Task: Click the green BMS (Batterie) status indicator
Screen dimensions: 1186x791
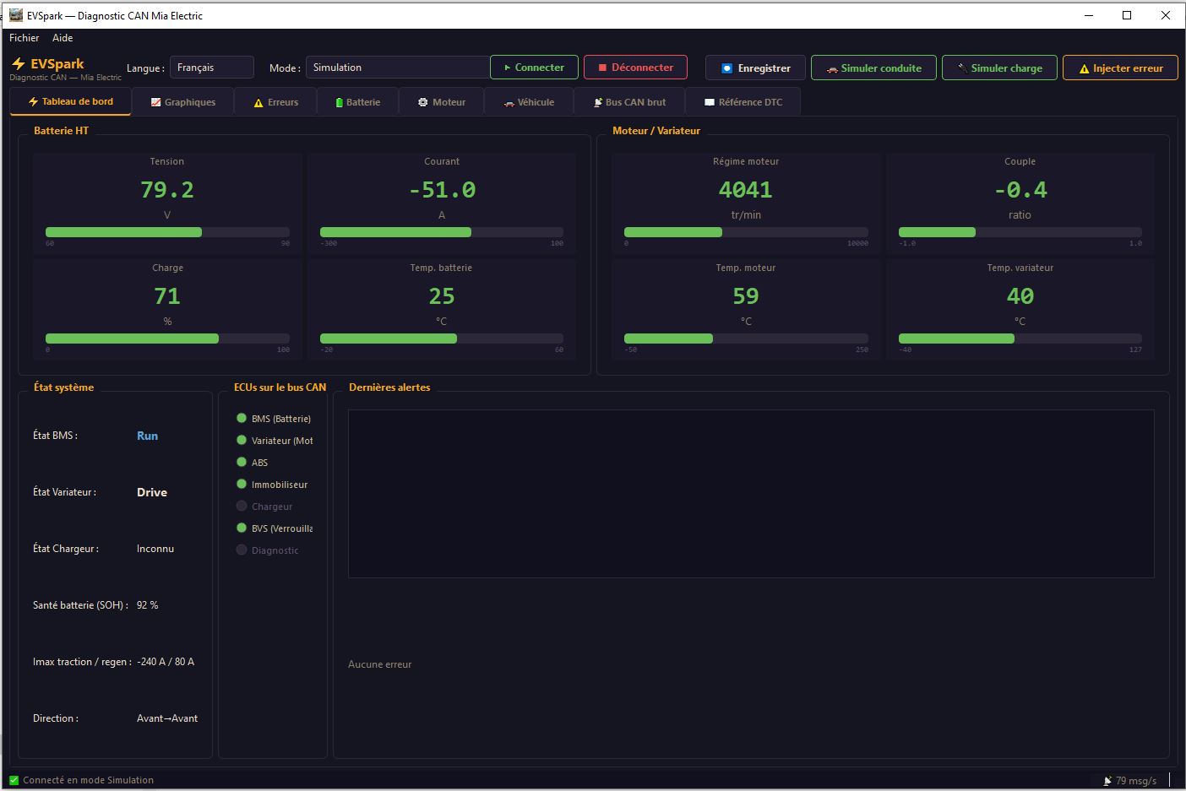Action: 242,418
